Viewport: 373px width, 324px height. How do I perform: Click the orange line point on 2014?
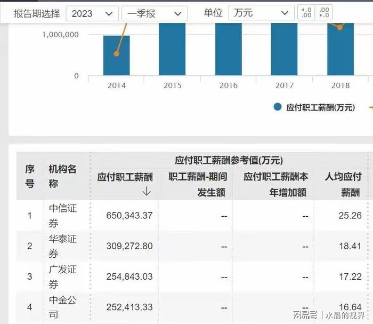(x=116, y=54)
